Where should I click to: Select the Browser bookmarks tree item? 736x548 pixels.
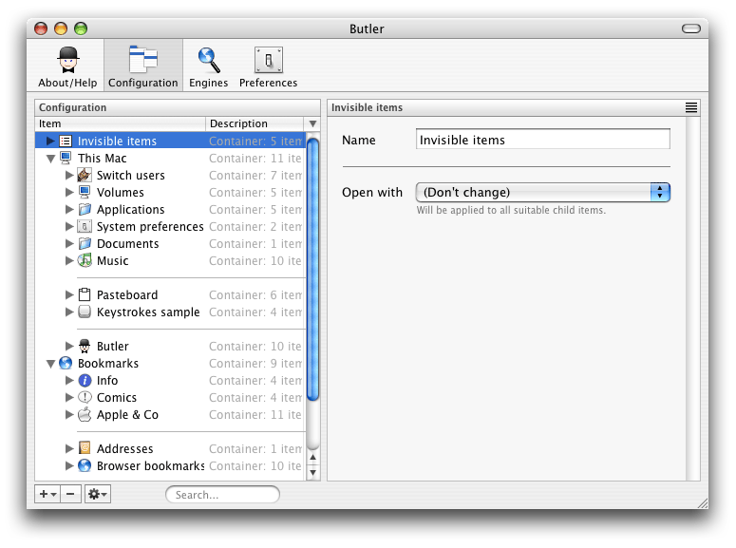[x=150, y=466]
